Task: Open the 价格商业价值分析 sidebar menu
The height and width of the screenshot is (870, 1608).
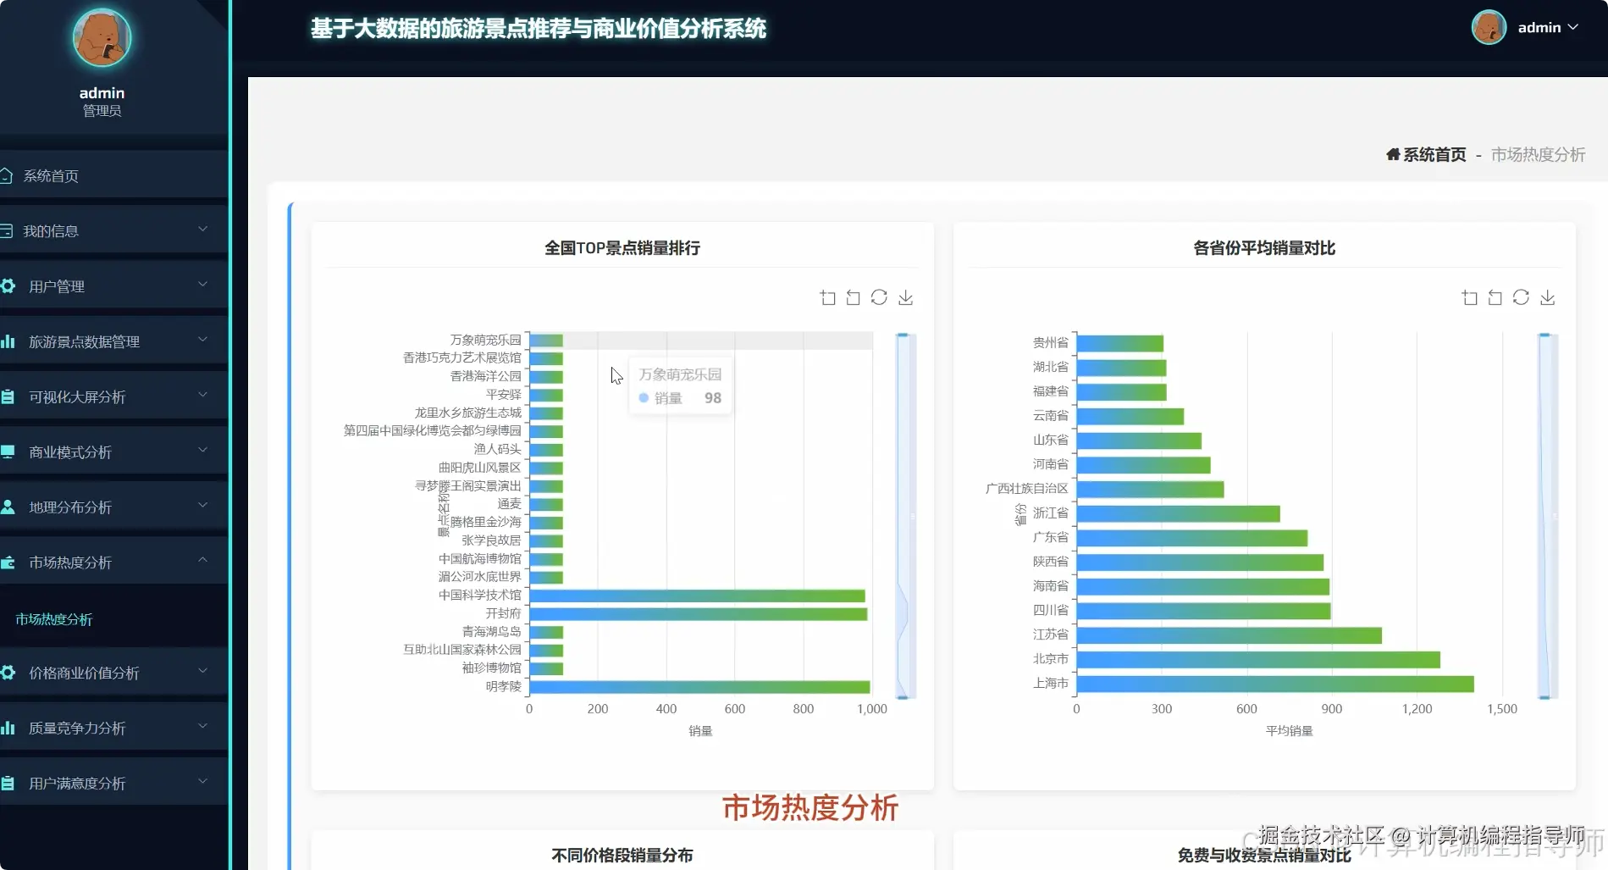Action: (113, 673)
